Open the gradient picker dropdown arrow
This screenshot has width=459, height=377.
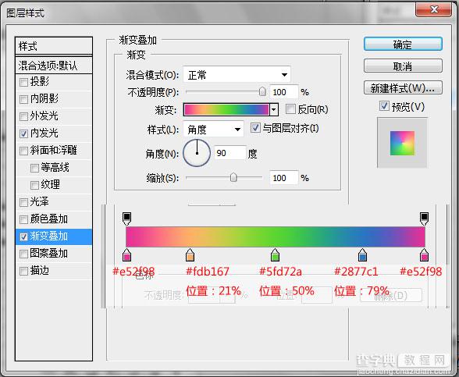274,110
